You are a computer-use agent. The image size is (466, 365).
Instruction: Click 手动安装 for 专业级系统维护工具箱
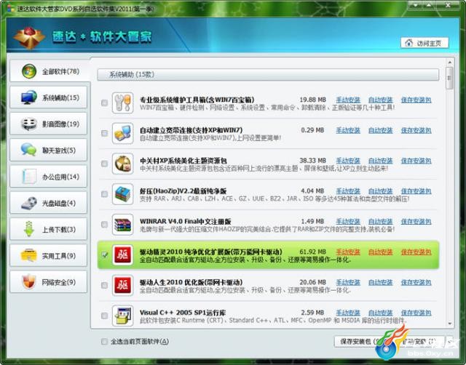pyautogui.click(x=348, y=100)
